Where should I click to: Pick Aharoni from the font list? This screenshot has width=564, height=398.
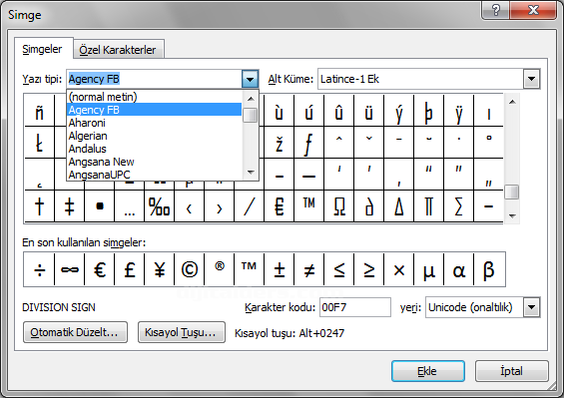pyautogui.click(x=155, y=123)
